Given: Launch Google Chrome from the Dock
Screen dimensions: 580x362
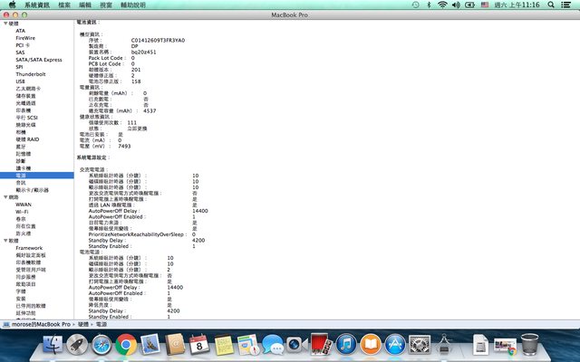Looking at the screenshot, I should (126, 344).
